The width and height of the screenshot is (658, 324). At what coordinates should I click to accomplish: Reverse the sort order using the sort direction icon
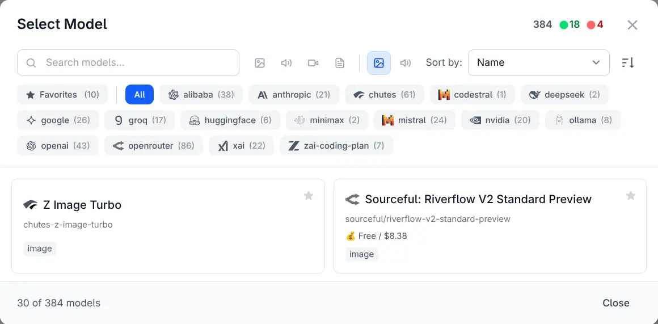[x=628, y=63]
